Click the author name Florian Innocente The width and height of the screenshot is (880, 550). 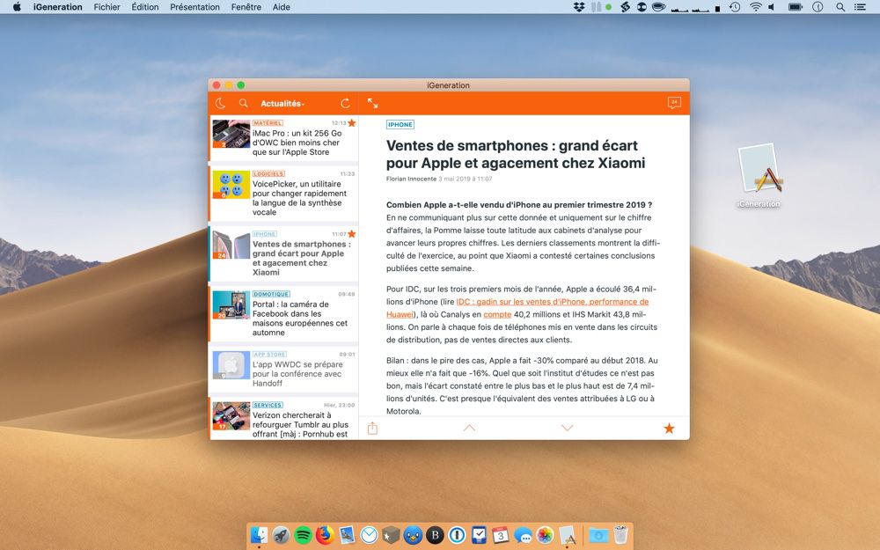pyautogui.click(x=411, y=179)
